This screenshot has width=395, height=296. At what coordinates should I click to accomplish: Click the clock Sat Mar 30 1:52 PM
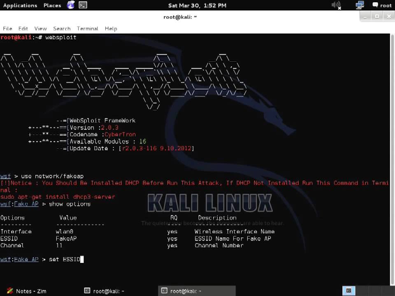197,5
